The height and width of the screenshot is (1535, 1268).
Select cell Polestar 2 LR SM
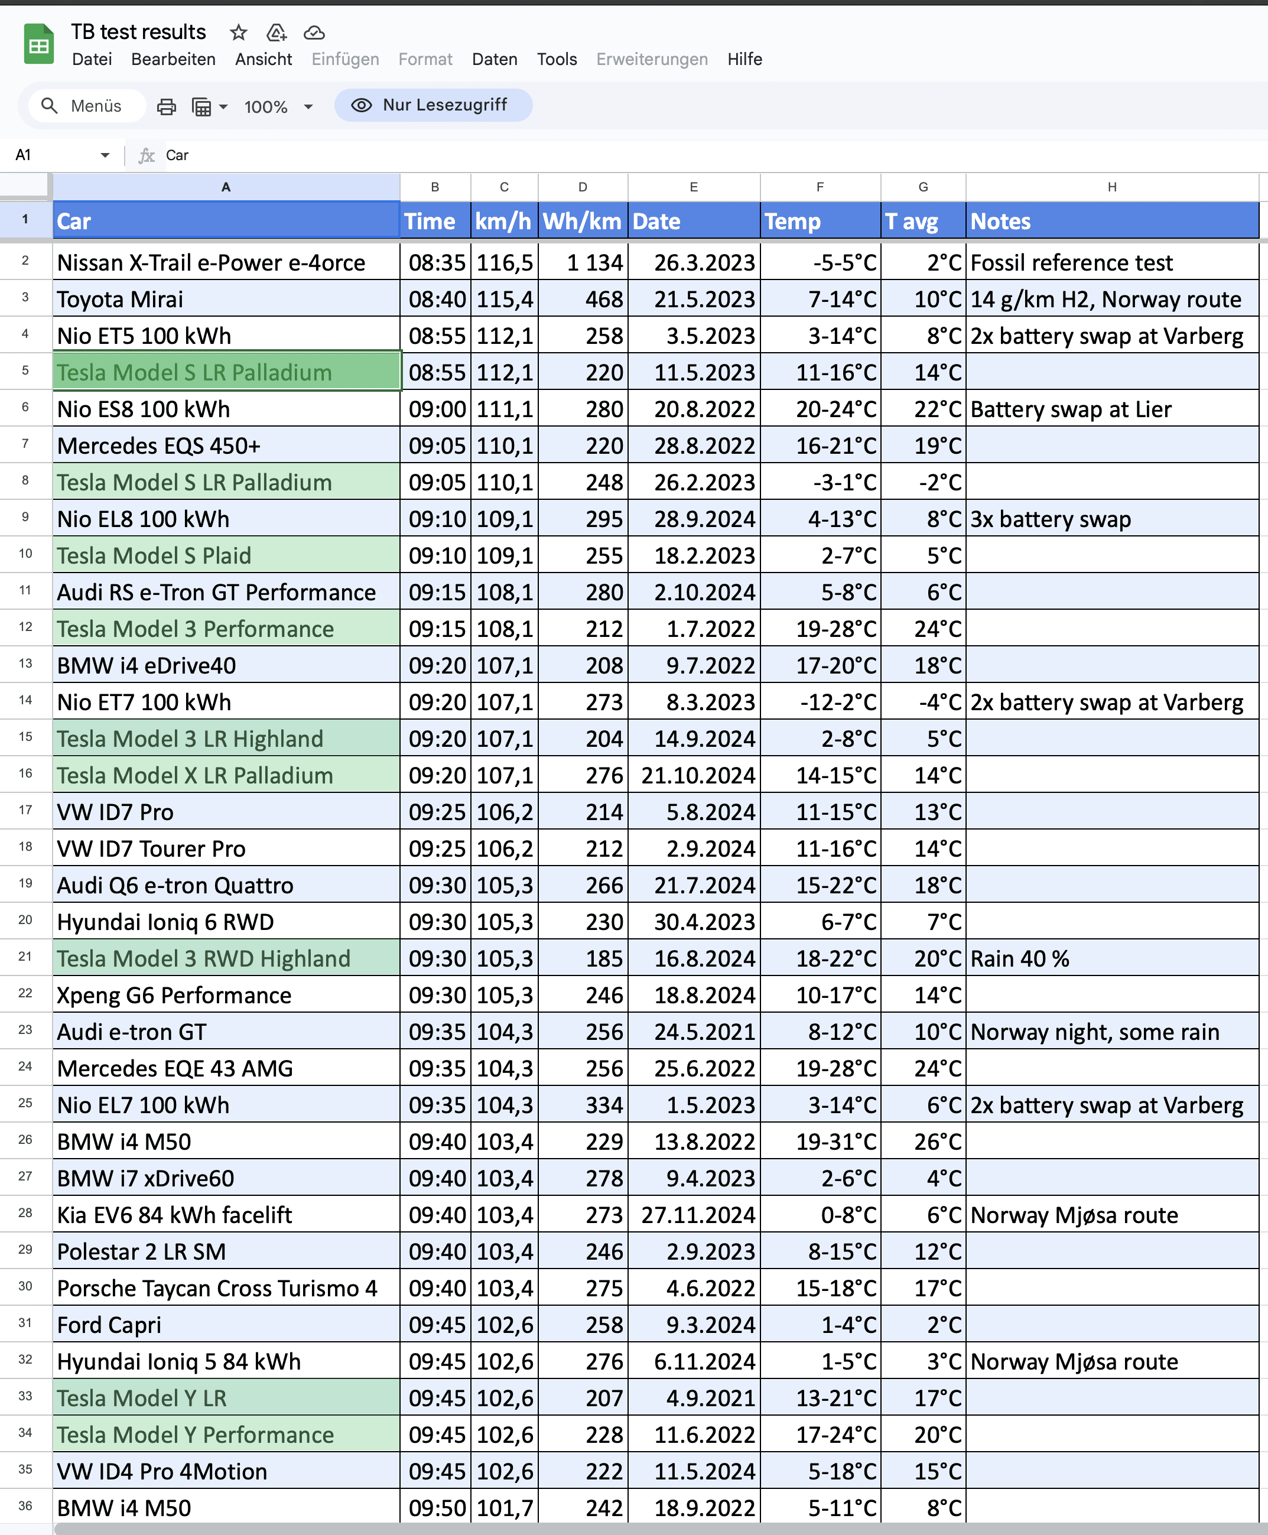pyautogui.click(x=226, y=1251)
